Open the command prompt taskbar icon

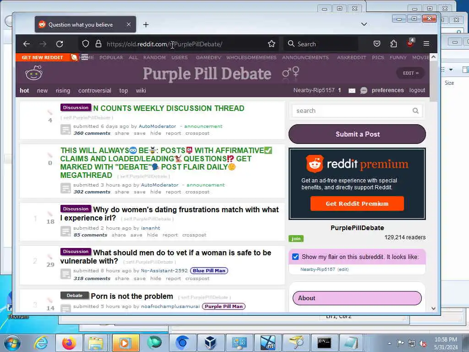[x=324, y=342]
